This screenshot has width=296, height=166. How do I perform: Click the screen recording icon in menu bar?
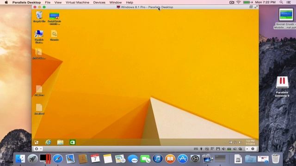point(232,2)
